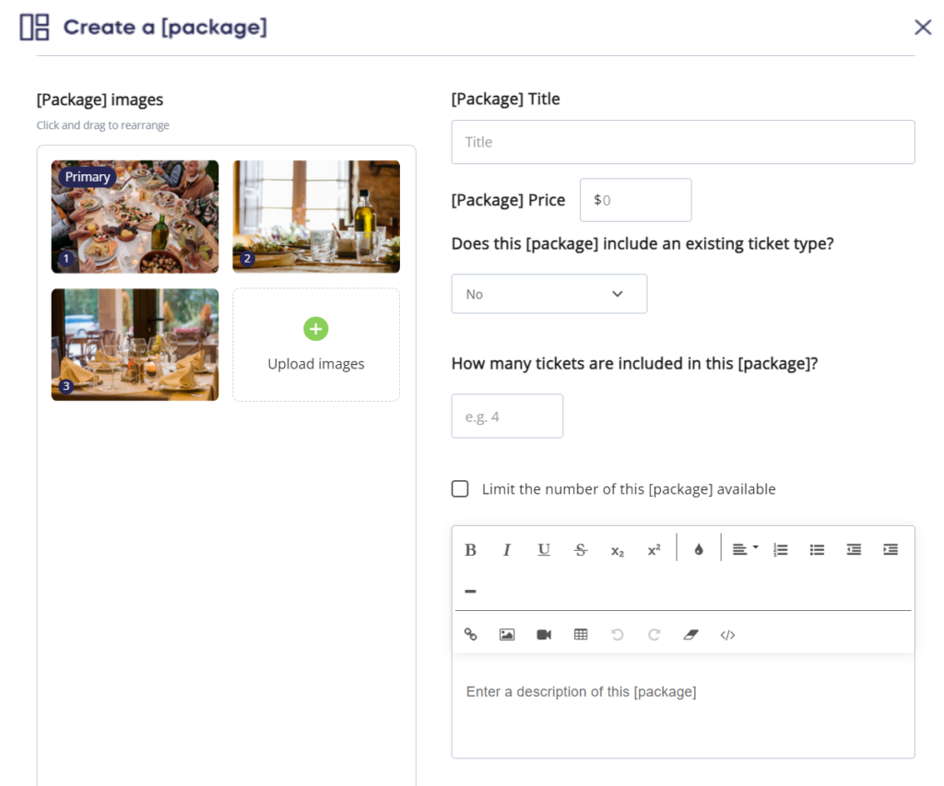This screenshot has width=944, height=786.
Task: Apply strikethrough formatting
Action: 581,549
